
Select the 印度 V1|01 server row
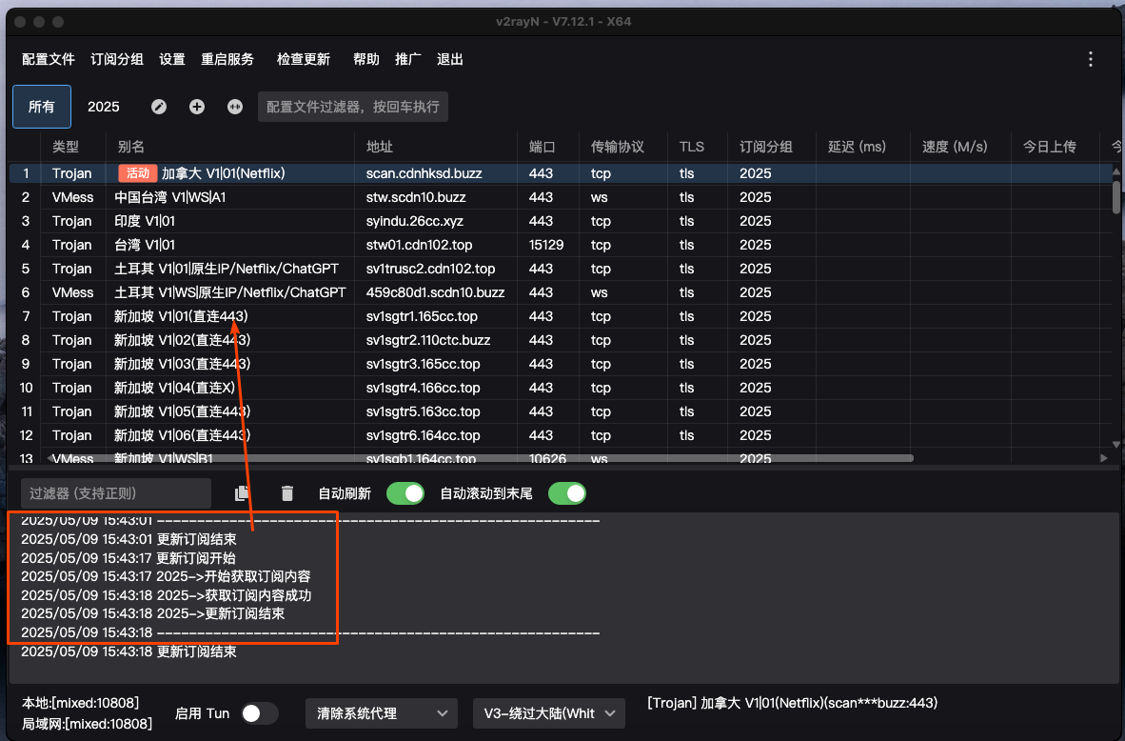coord(561,220)
